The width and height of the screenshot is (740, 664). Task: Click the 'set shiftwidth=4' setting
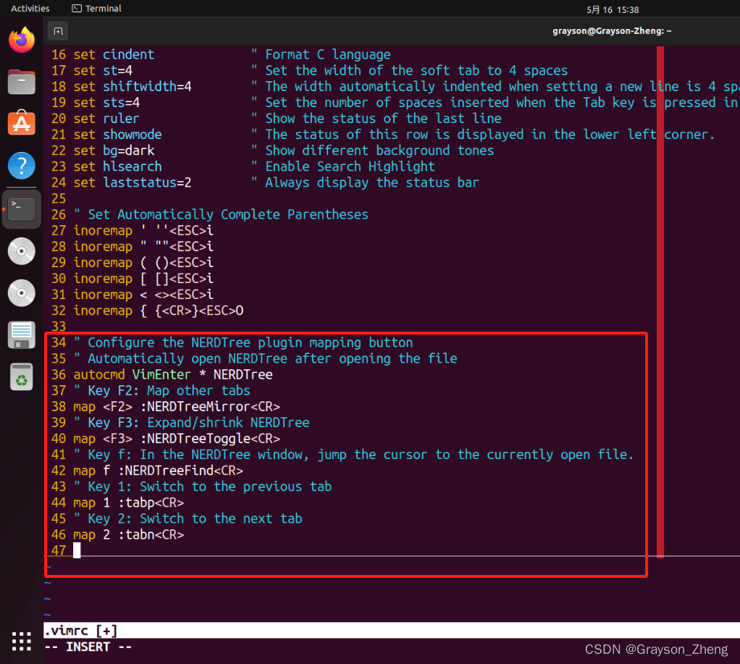pyautogui.click(x=133, y=87)
